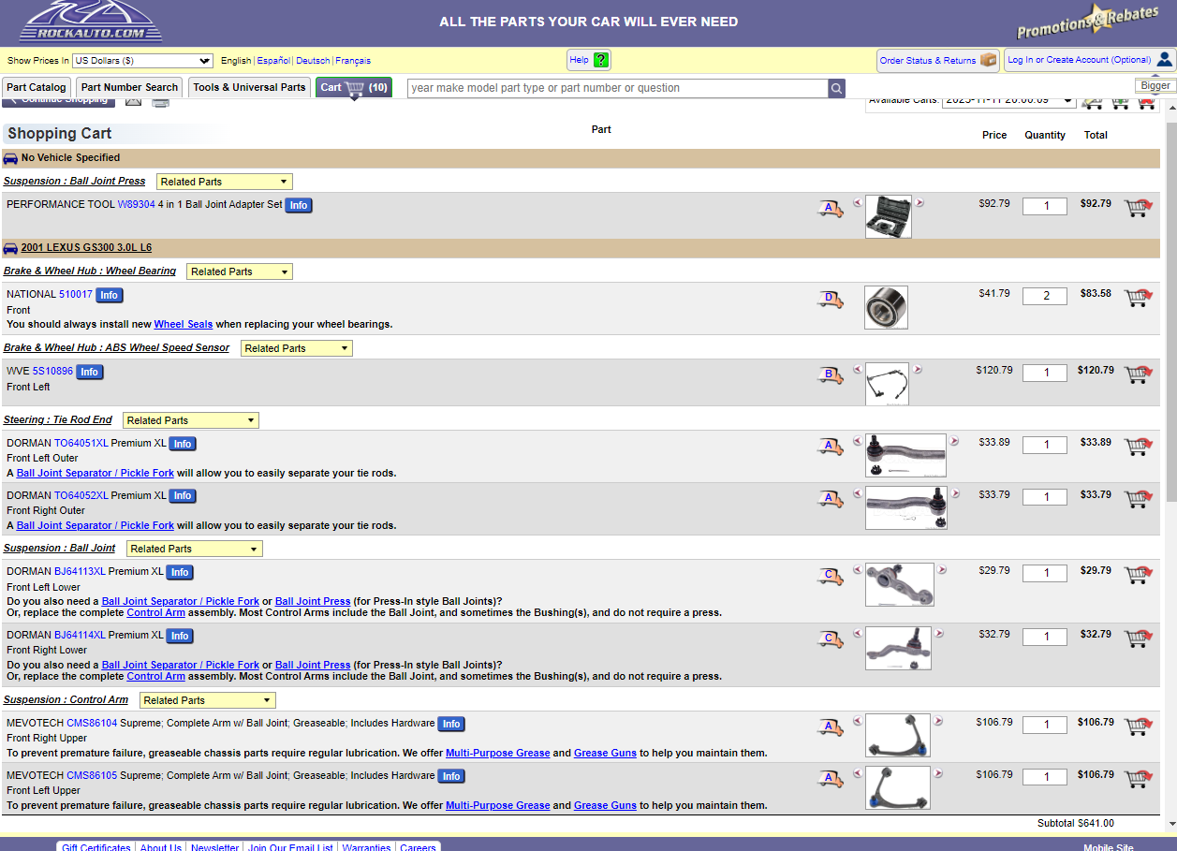Switch to the Part Number Search tab
The height and width of the screenshot is (851, 1177).
129,87
